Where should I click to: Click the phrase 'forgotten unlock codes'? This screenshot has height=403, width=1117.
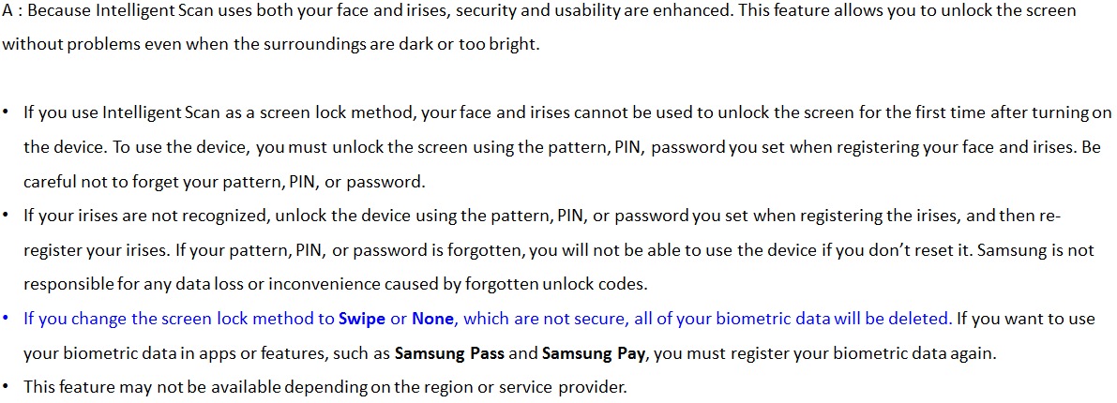point(555,284)
